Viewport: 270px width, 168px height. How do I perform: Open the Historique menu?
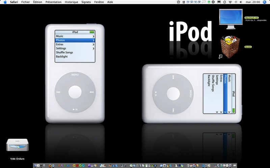[x=71, y=2]
